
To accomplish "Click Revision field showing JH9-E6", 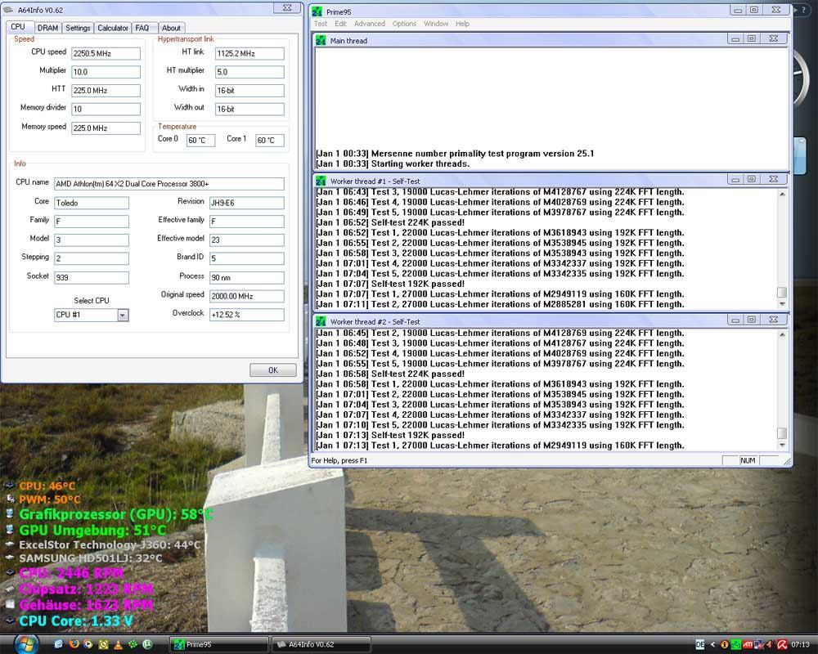I will 247,203.
